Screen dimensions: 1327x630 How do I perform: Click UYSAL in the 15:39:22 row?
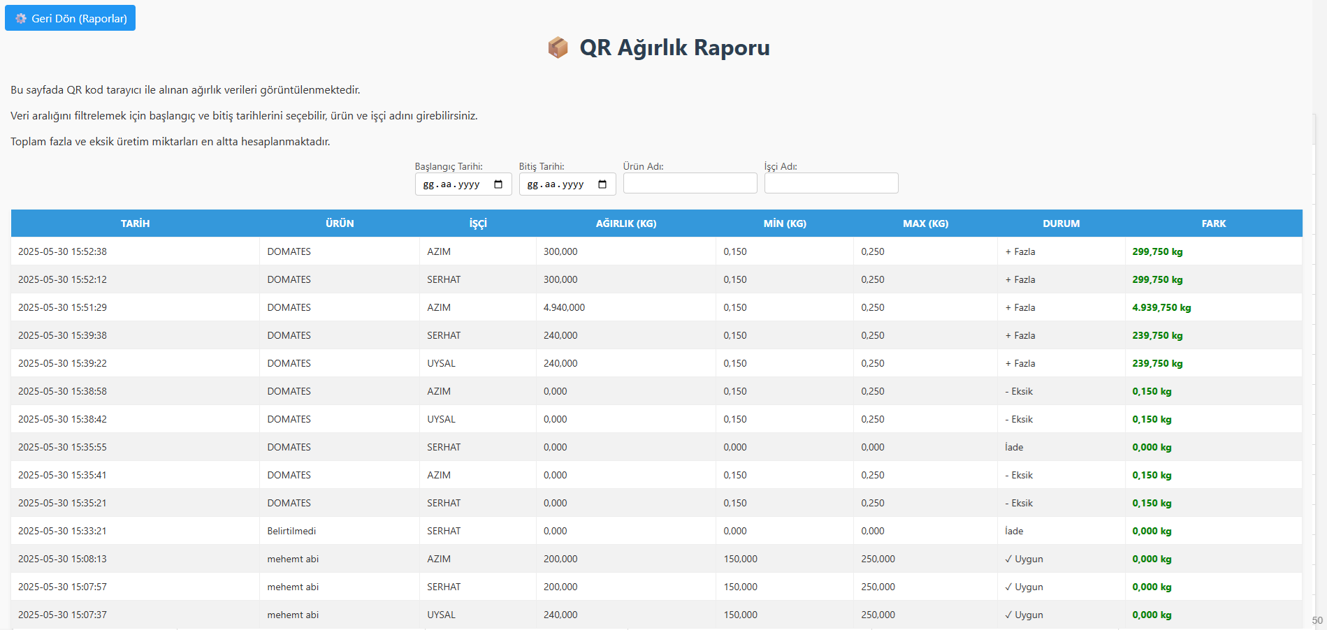(441, 363)
